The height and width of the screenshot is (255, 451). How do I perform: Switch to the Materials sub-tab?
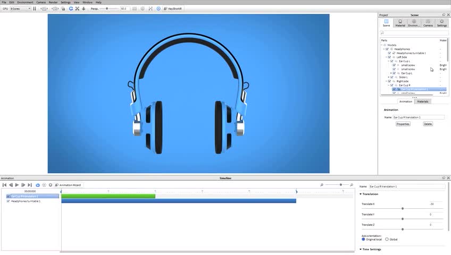point(422,101)
